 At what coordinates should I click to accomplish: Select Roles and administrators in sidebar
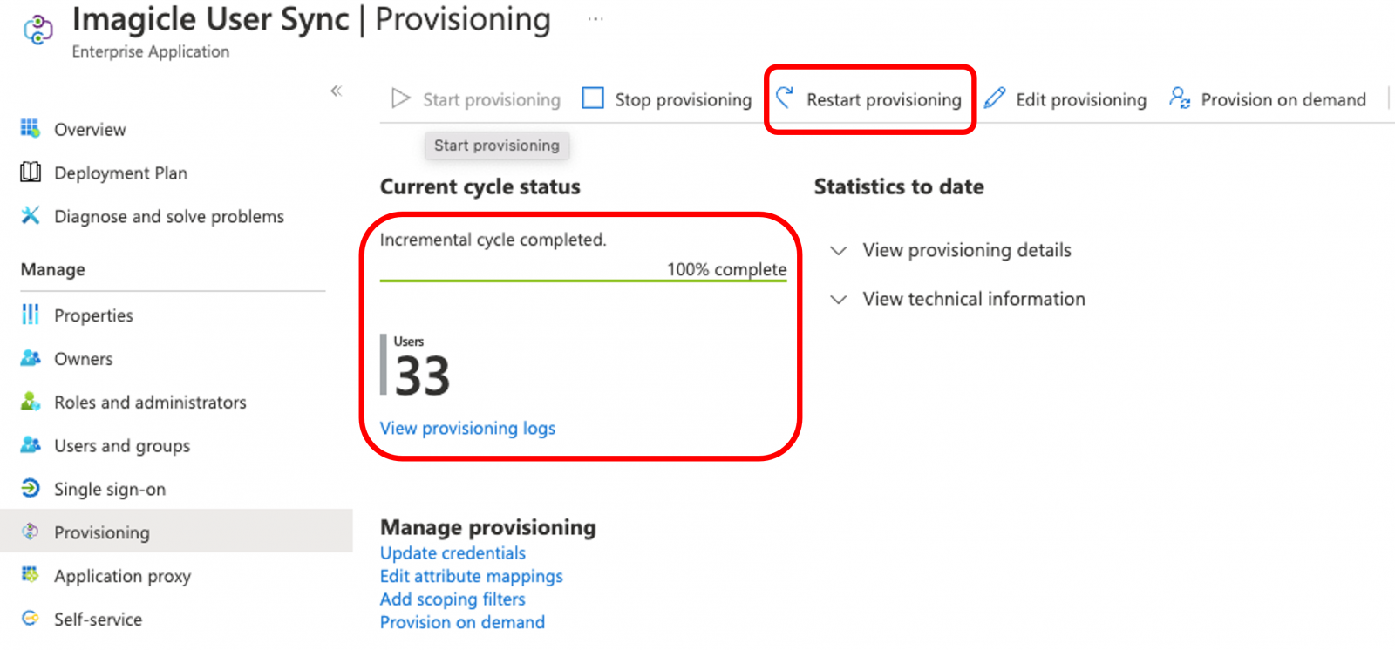coord(150,403)
